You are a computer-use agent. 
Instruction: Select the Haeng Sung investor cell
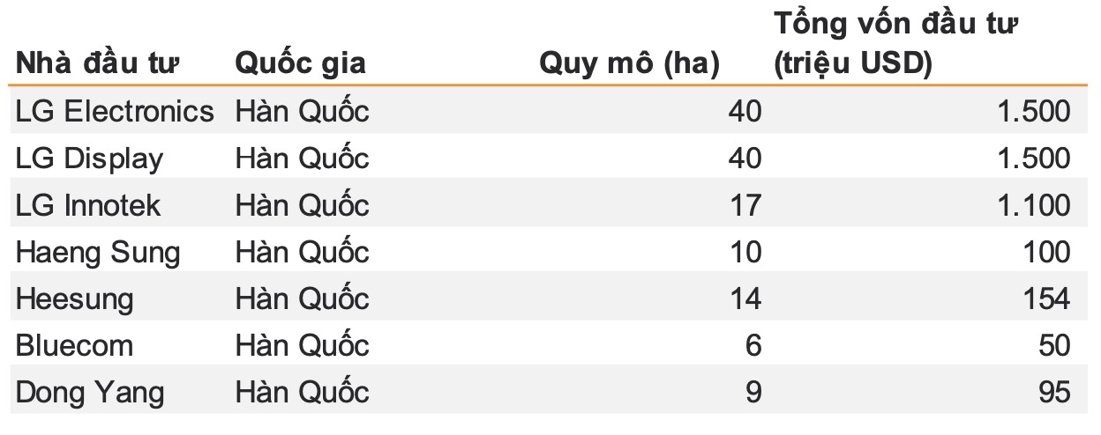pyautogui.click(x=97, y=253)
